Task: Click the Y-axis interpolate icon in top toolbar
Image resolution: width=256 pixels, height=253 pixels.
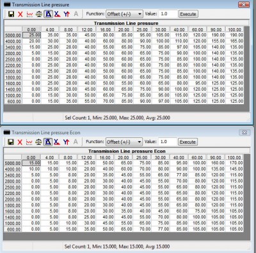Action: (x=67, y=14)
